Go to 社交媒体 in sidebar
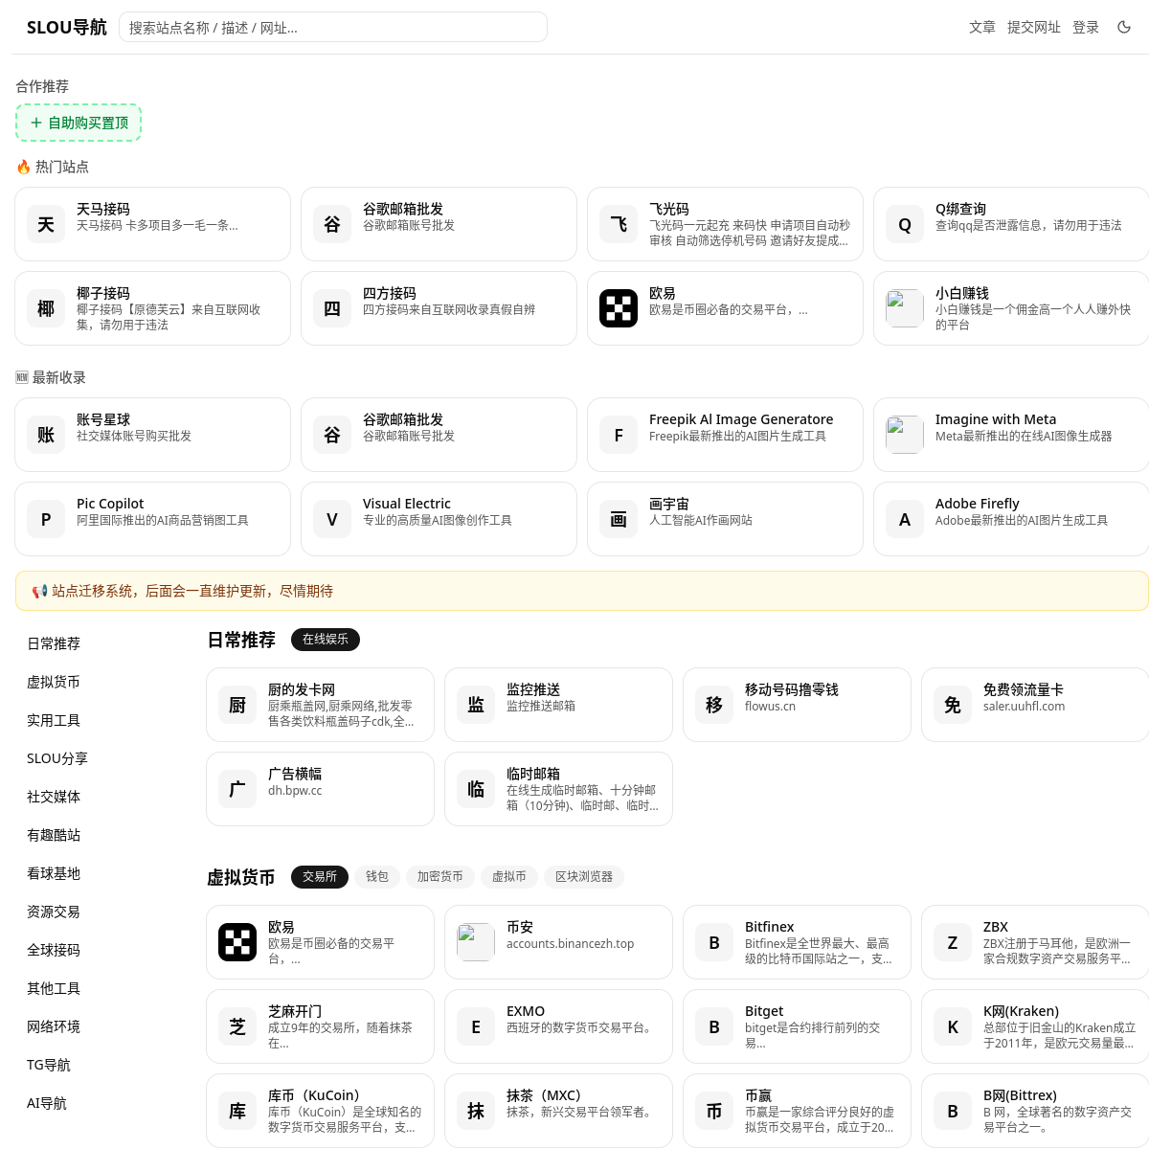 [x=54, y=797]
